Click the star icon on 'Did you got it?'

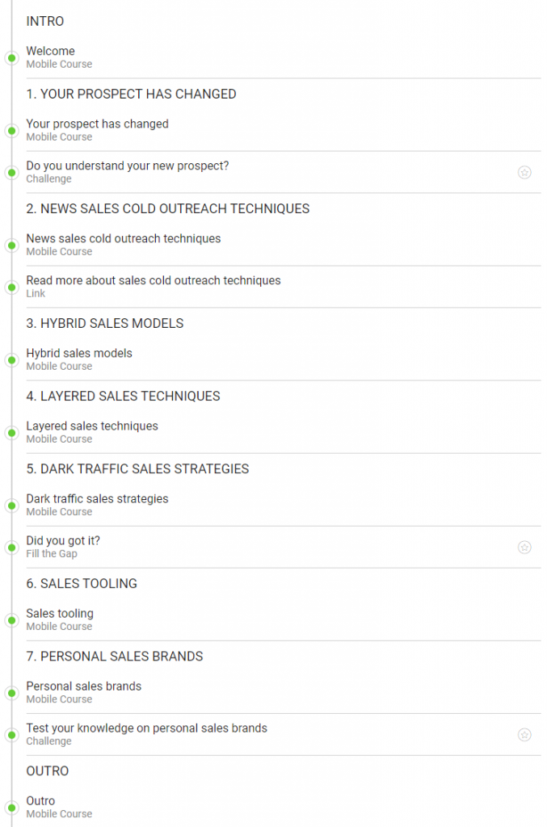(x=524, y=547)
